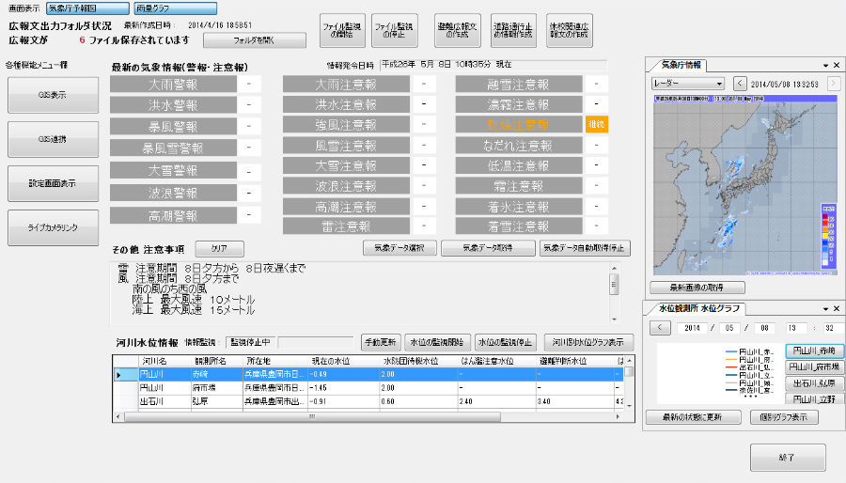Click 最新の状態に更新 button
Image resolution: width=846 pixels, height=483 pixels.
point(692,417)
